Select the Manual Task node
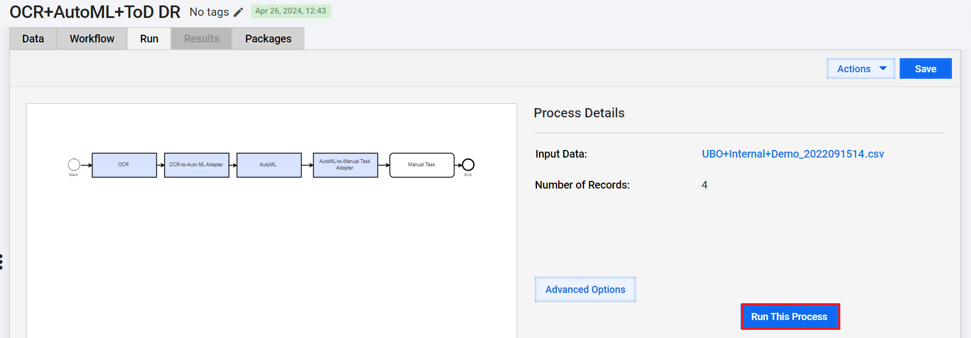Viewport: 971px width, 338px height. [x=422, y=165]
